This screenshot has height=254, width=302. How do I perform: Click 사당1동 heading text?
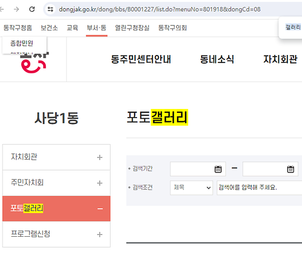(57, 118)
